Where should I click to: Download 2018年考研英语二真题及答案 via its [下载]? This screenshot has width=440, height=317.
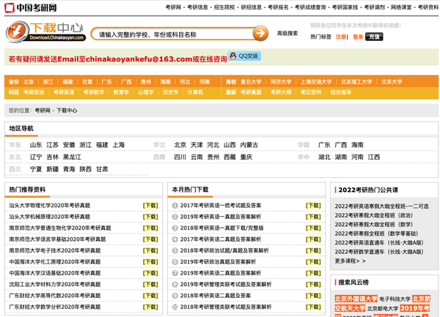coord(313,296)
